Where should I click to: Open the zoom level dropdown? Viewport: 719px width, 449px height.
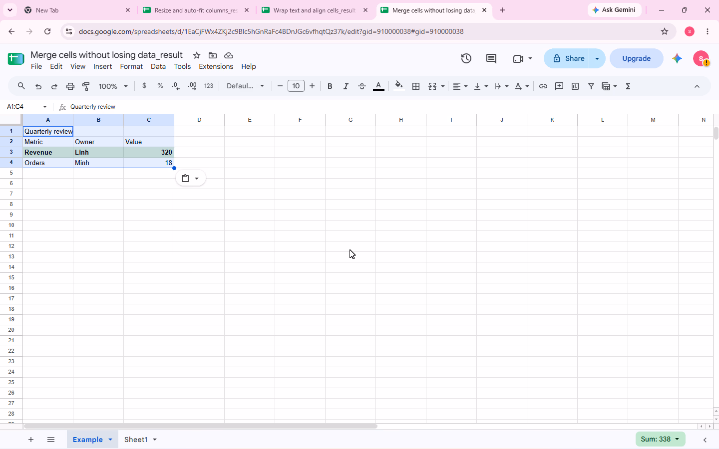[113, 86]
